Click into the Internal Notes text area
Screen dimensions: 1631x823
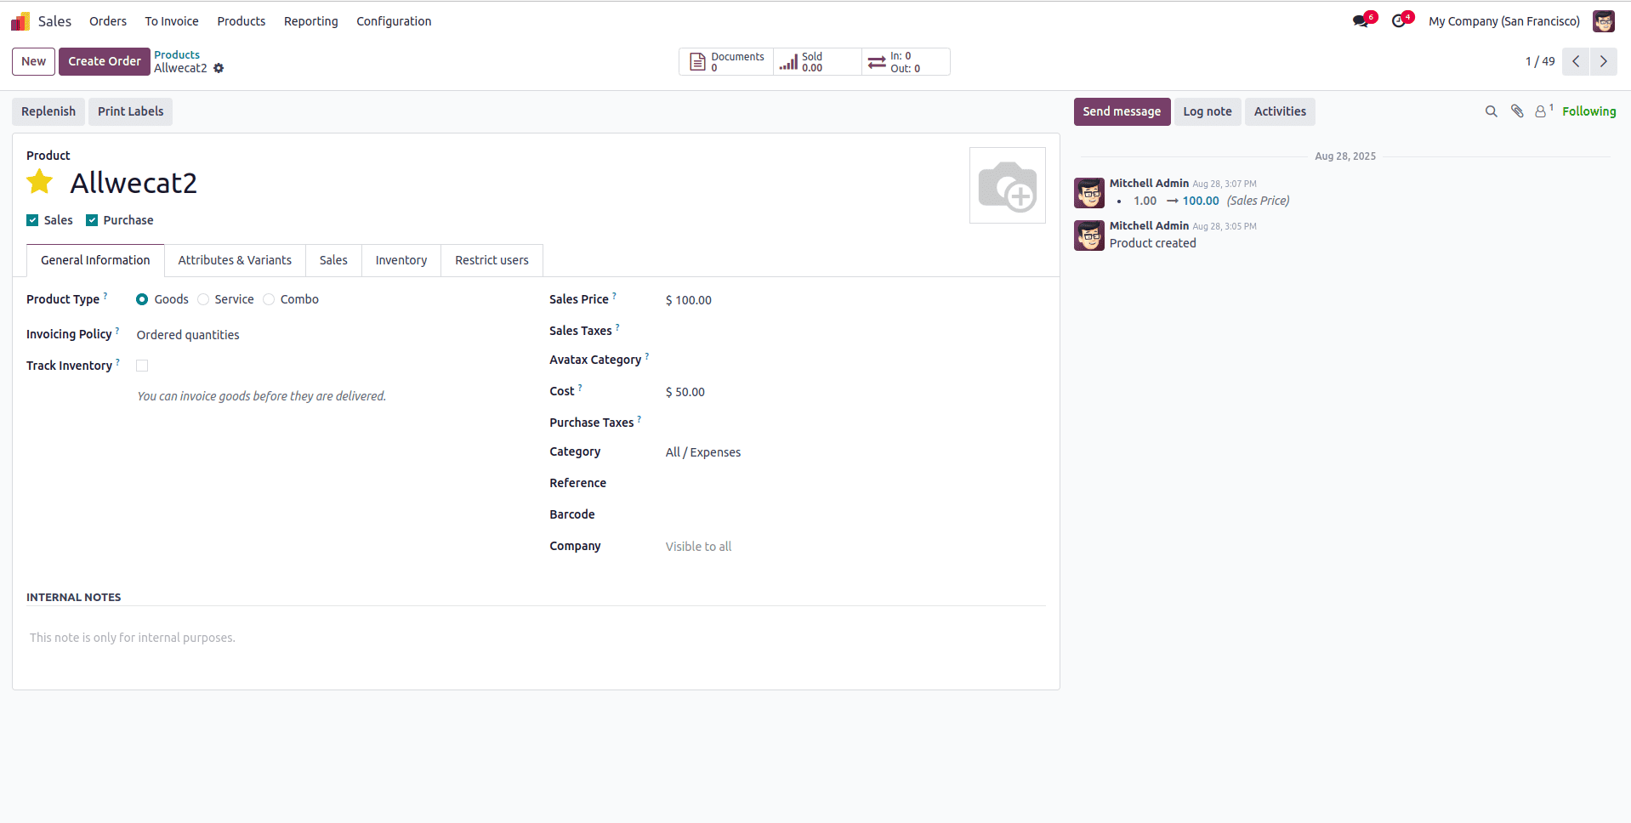pyautogui.click(x=536, y=638)
